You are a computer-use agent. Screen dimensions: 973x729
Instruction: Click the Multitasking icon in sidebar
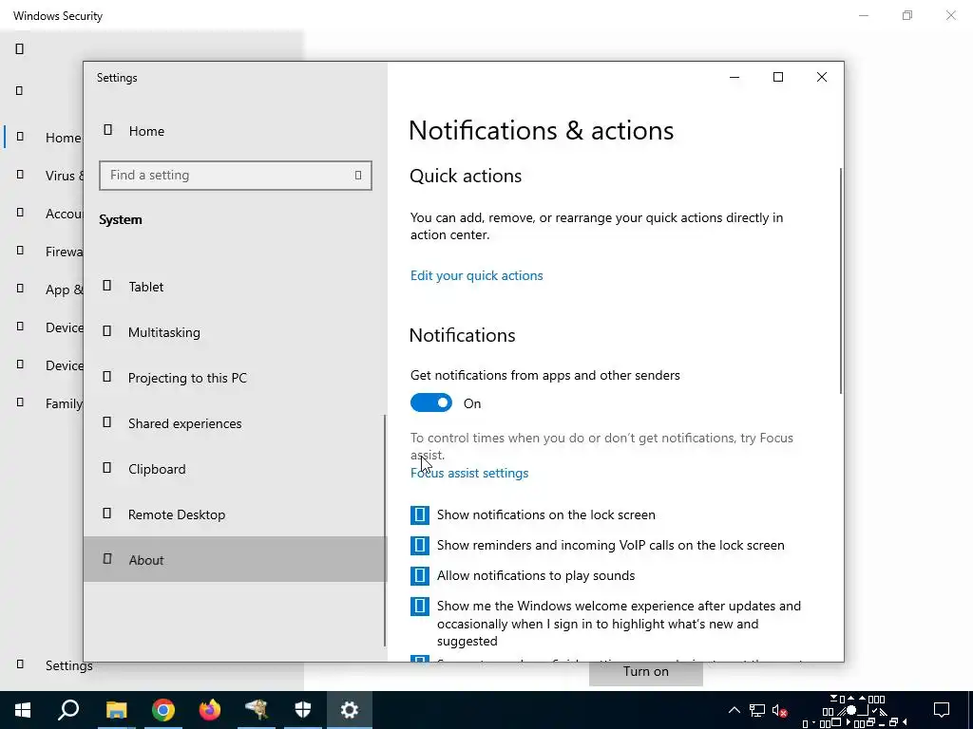click(x=106, y=331)
